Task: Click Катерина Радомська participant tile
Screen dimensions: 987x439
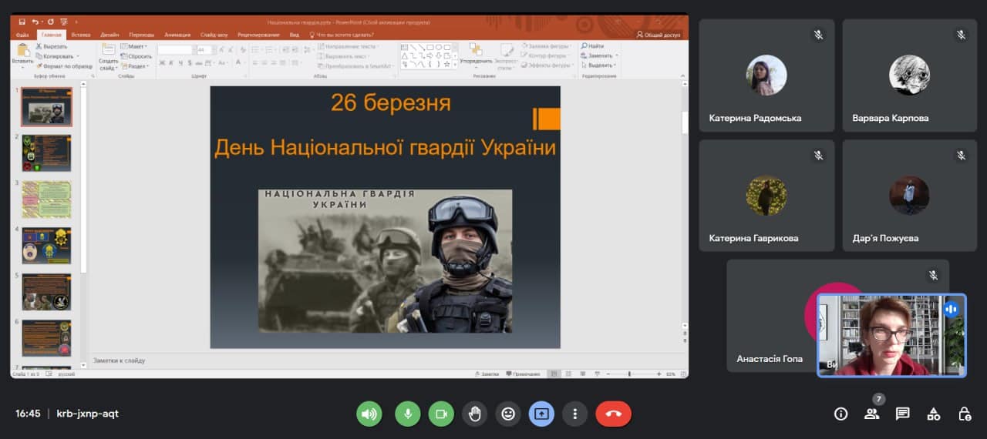Action: (x=766, y=75)
